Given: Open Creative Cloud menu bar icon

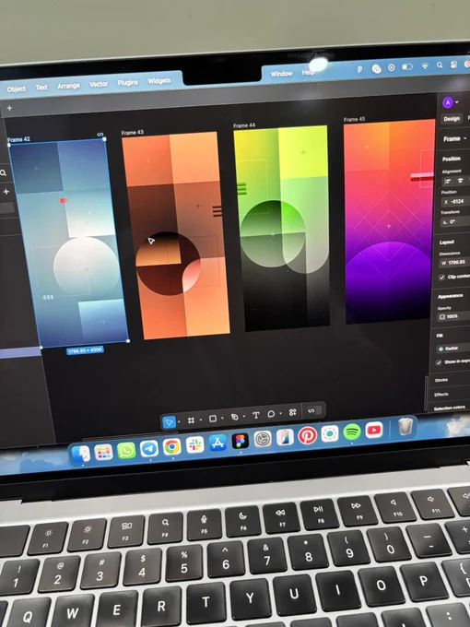Looking at the screenshot, I should coord(377,69).
